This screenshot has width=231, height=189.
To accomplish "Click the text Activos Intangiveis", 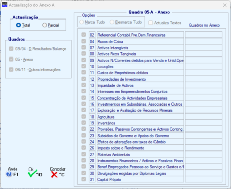I will point(112,48).
